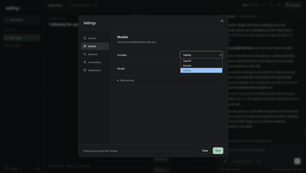Go to the Connections settings section

[95, 62]
